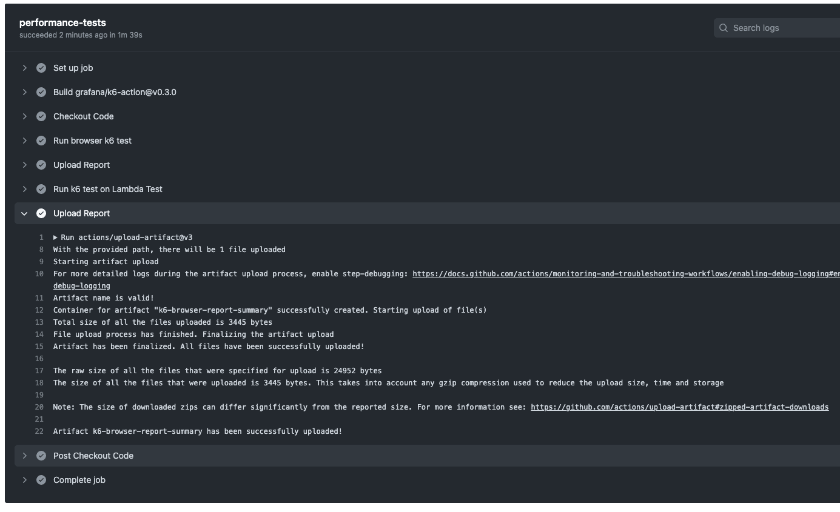
Task: Click the checkmark icon next to Complete job
Action: click(41, 479)
